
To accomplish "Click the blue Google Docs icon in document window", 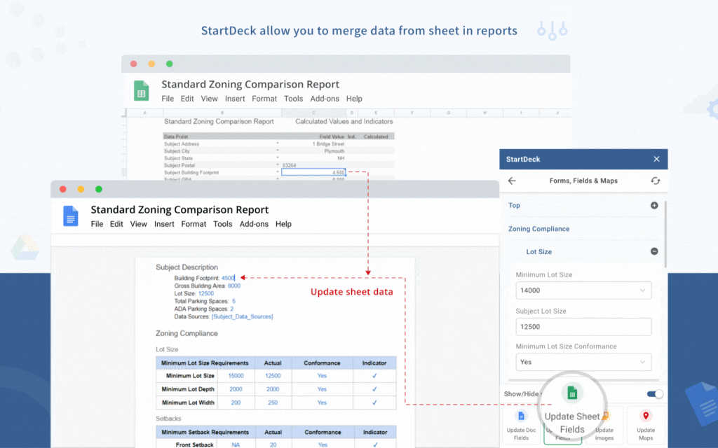I will [x=71, y=216].
